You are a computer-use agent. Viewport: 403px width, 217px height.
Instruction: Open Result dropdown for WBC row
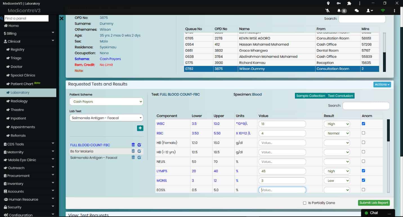(337, 124)
